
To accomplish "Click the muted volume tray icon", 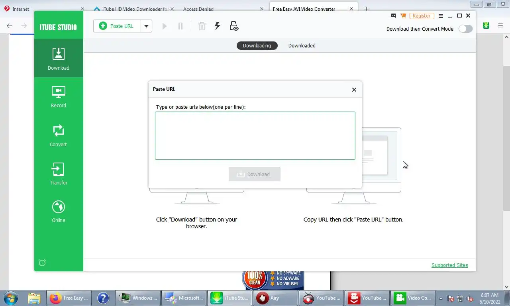I will coord(470,298).
